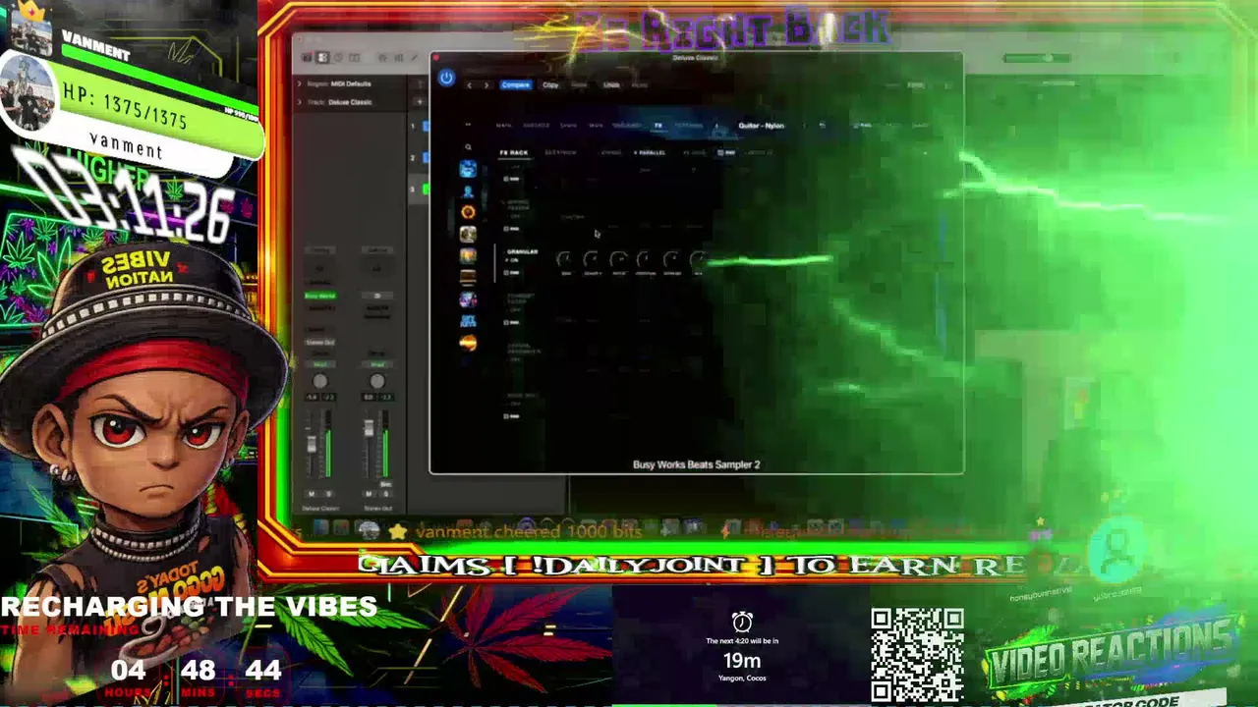Toggle Logic's Toolbar icon in the control bar
This screenshot has width=1258, height=707.
coord(355,58)
